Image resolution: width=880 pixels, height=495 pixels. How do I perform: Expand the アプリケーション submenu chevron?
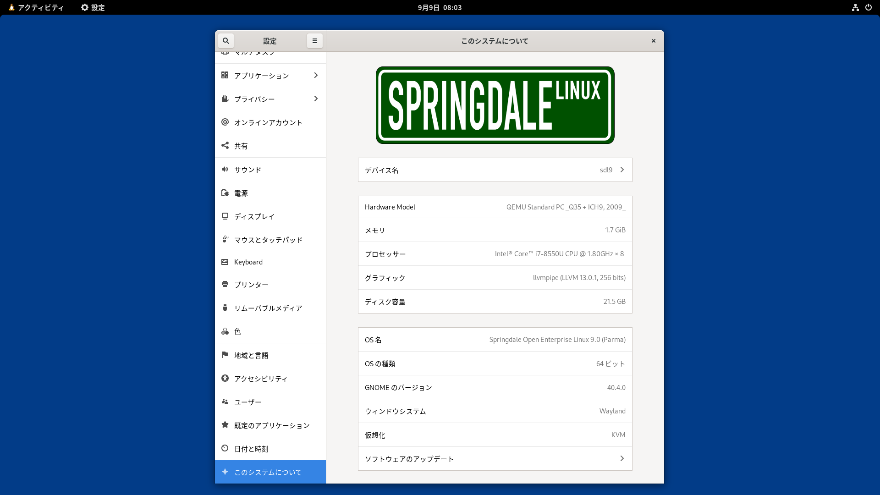click(x=316, y=75)
